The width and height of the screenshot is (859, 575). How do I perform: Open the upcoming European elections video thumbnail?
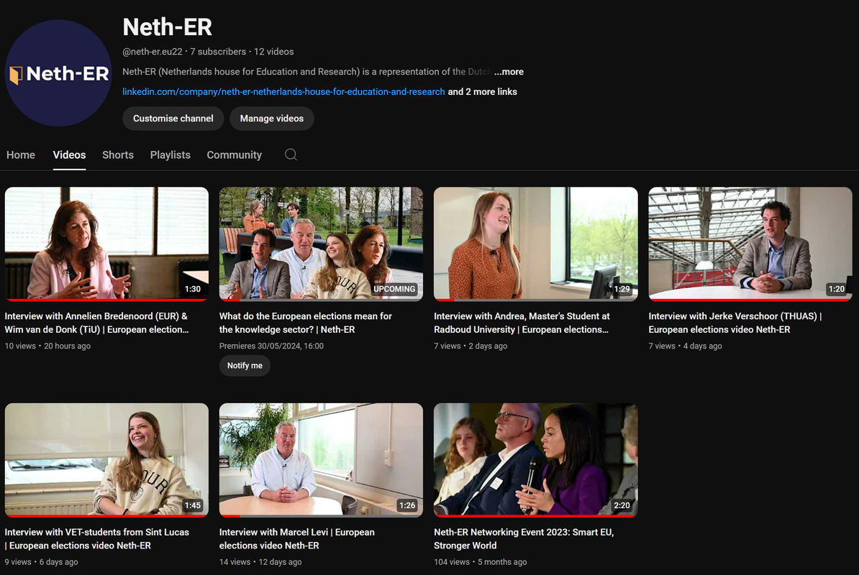click(x=321, y=244)
